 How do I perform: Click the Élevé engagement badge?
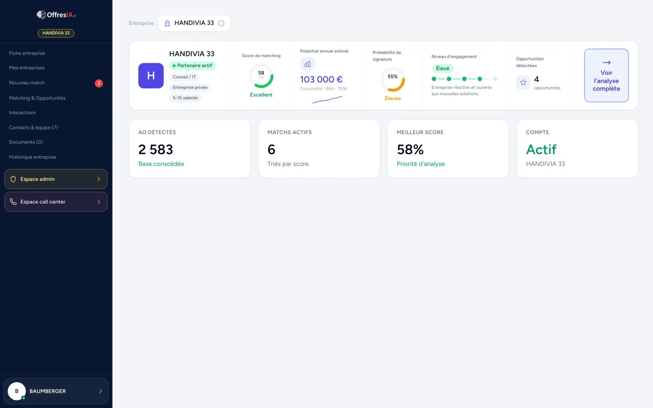click(x=443, y=69)
